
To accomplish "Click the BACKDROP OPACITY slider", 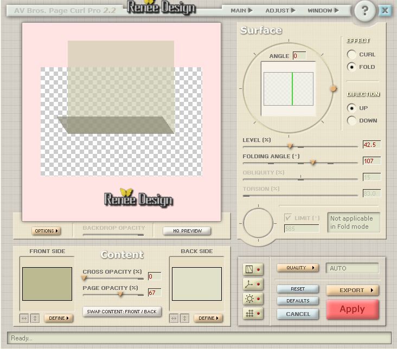I will 113,235.
